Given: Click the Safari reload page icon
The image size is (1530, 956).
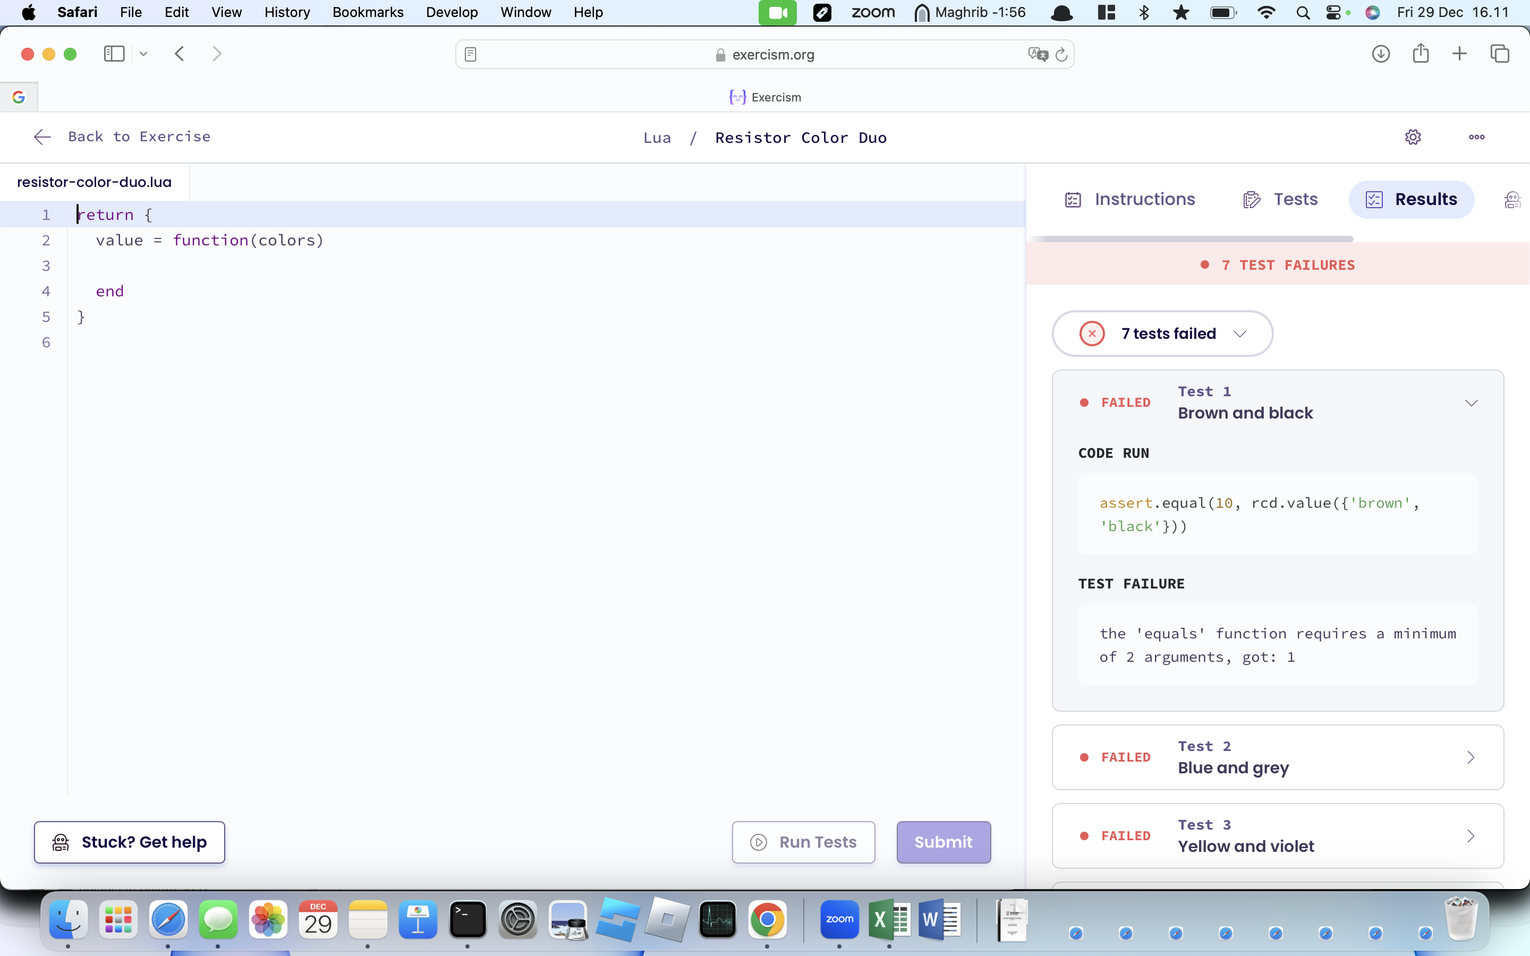Looking at the screenshot, I should point(1061,54).
